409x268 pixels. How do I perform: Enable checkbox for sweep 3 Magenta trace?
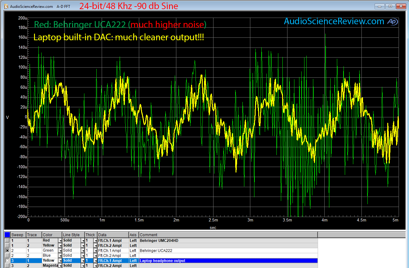pyautogui.click(x=7, y=265)
